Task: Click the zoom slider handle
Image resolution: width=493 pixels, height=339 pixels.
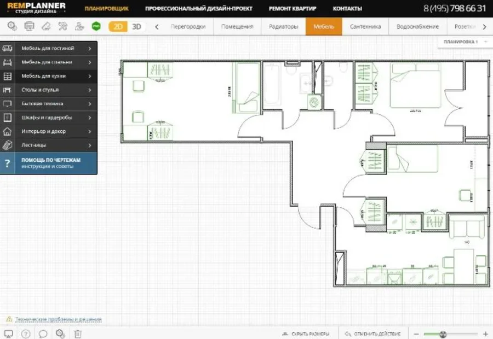Action: (443, 334)
